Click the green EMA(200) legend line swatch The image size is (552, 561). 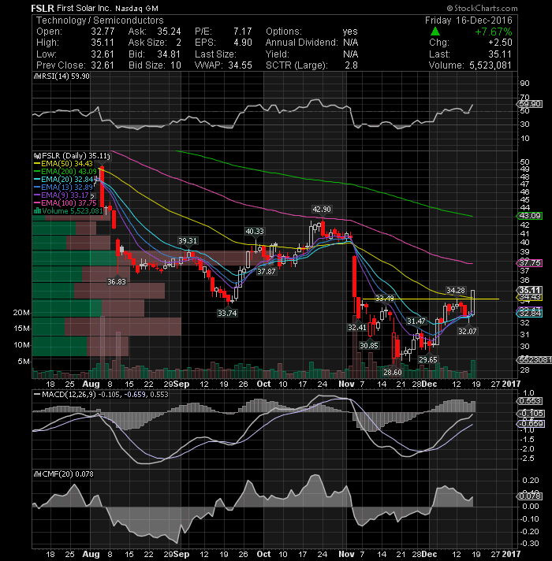point(36,172)
